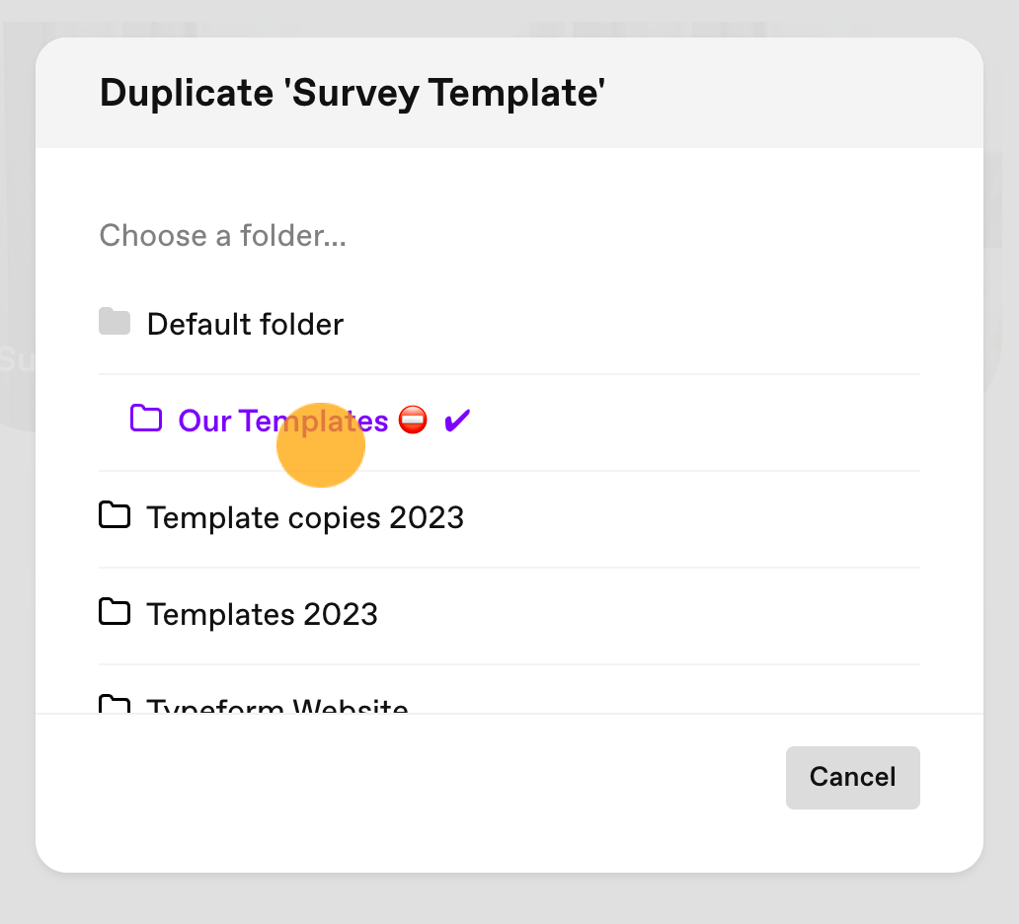The width and height of the screenshot is (1019, 924).
Task: Pick the Template copies 2023 label
Action: click(x=305, y=518)
